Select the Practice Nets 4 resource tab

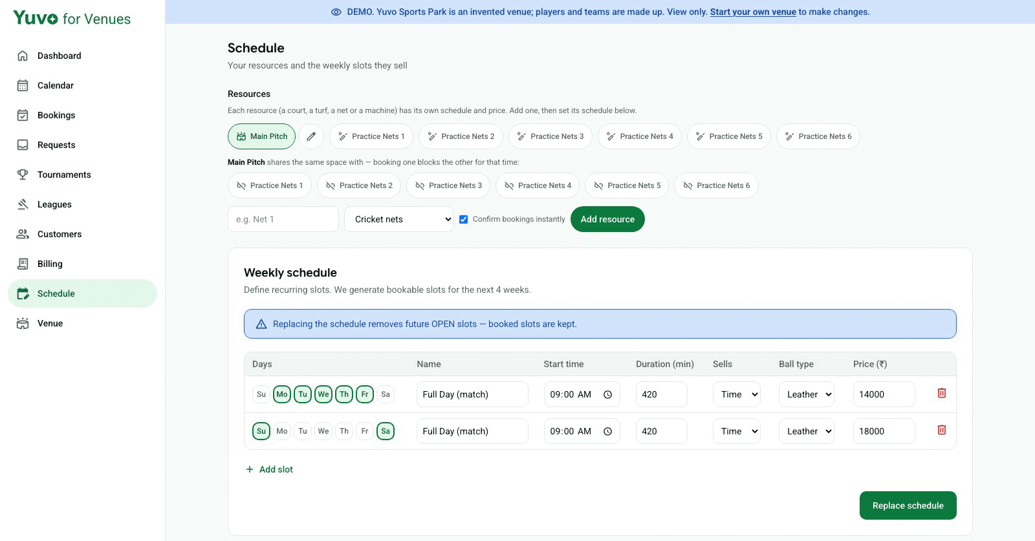(x=640, y=136)
